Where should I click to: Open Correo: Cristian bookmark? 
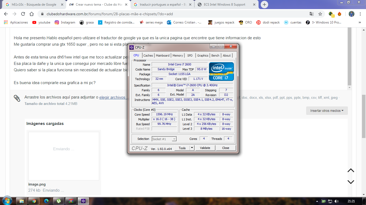[x=185, y=22]
